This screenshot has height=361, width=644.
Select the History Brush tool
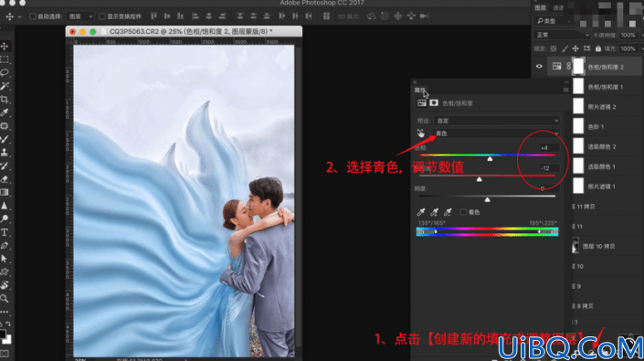[5, 166]
